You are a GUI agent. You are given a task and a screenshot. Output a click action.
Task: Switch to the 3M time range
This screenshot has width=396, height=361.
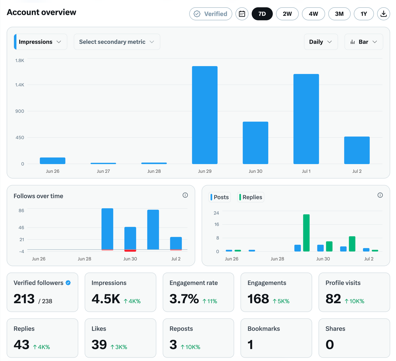(339, 14)
